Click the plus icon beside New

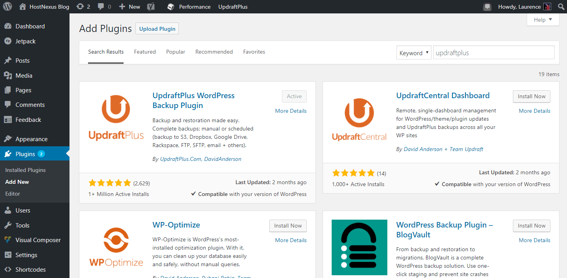pyautogui.click(x=122, y=7)
